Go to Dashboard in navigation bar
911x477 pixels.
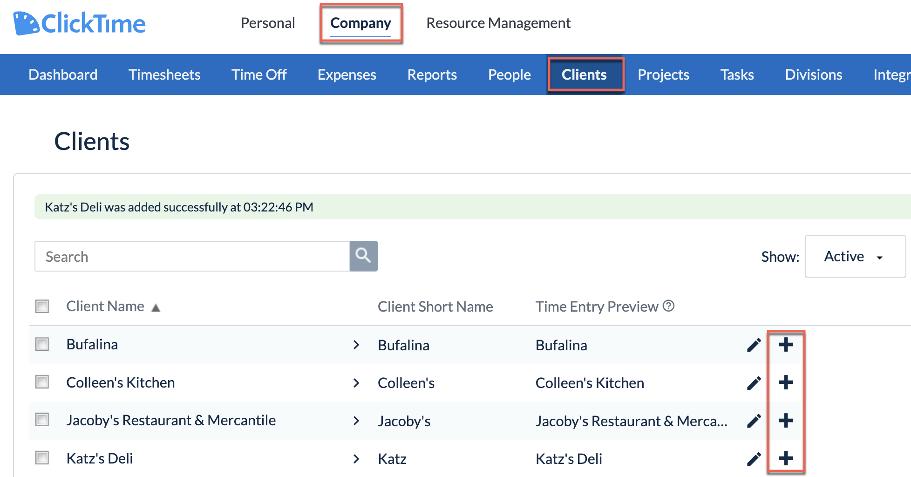pyautogui.click(x=63, y=75)
